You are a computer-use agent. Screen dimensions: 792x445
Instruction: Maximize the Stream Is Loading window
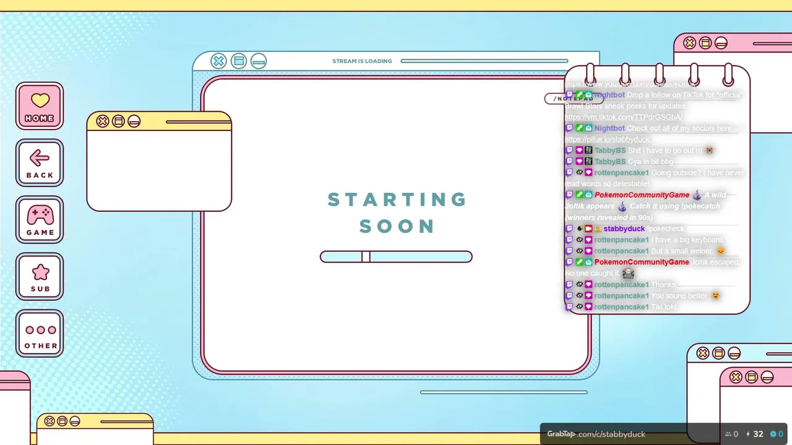click(x=239, y=61)
